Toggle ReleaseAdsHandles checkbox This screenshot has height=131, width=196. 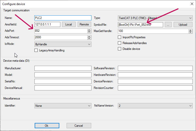click(x=120, y=43)
